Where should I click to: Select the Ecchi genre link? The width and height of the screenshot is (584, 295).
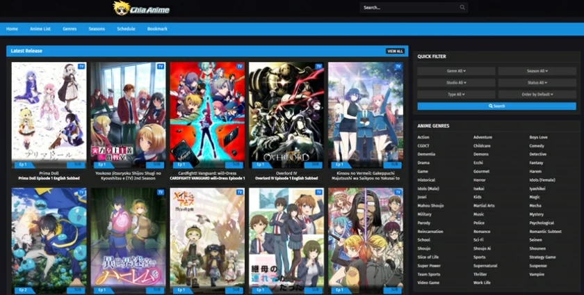(478, 163)
